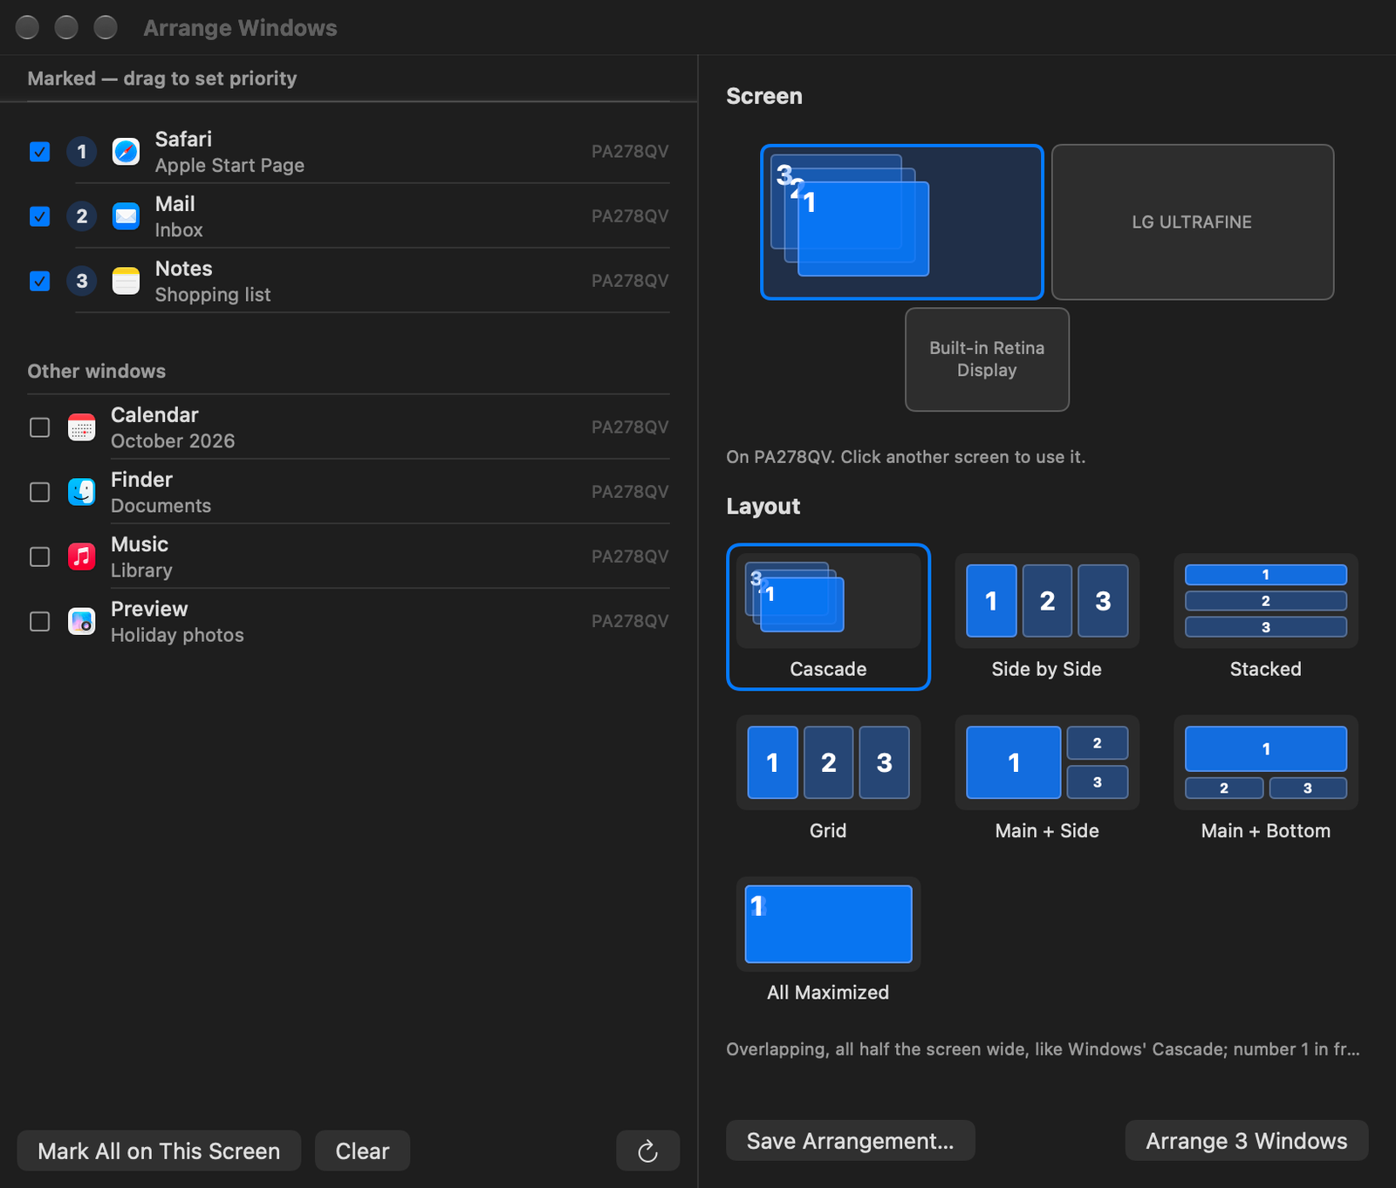Select the Side by Side layout
The width and height of the screenshot is (1396, 1188).
[x=1047, y=617]
